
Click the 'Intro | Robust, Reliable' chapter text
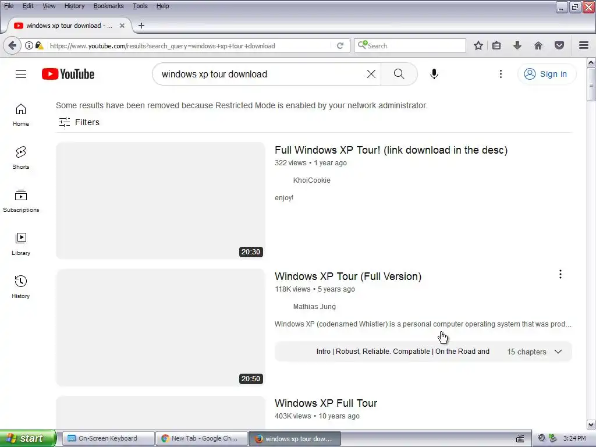pyautogui.click(x=403, y=352)
